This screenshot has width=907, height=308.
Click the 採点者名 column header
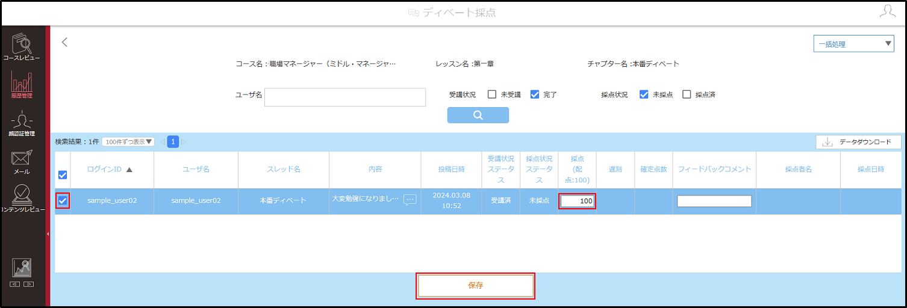799,170
